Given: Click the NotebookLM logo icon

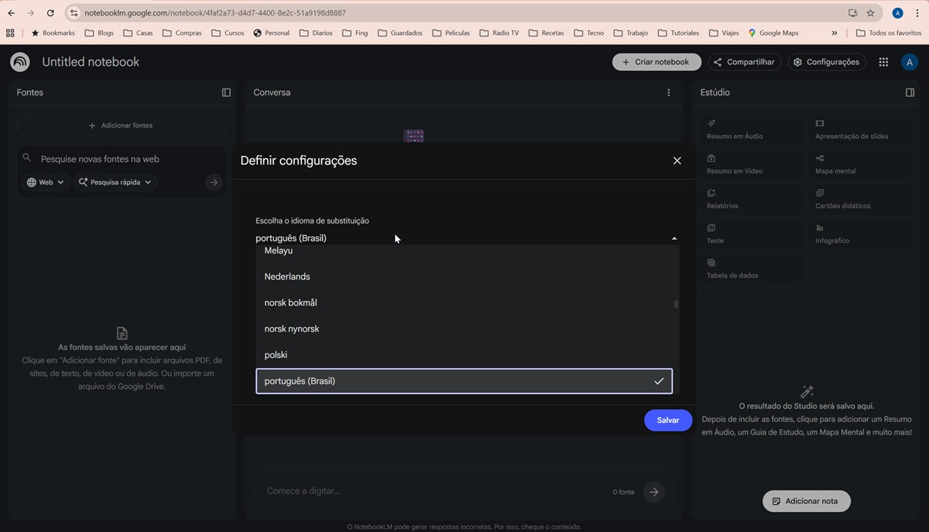Looking at the screenshot, I should (20, 62).
